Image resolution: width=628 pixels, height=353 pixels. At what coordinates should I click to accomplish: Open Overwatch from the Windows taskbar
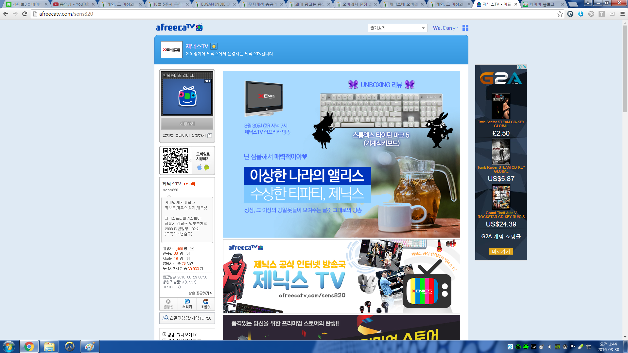coord(69,346)
